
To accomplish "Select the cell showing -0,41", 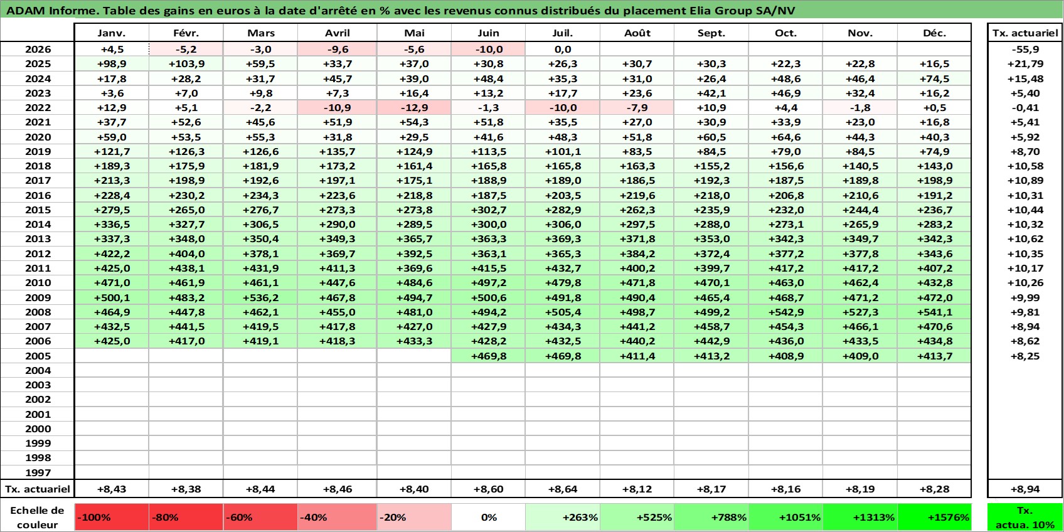I will click(x=1025, y=108).
